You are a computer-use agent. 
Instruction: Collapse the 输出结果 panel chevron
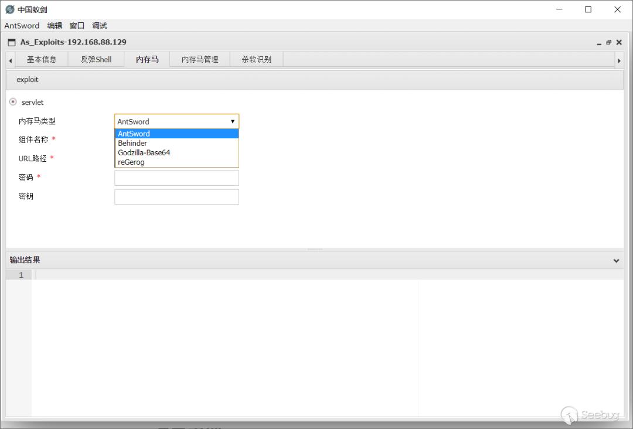click(x=616, y=261)
